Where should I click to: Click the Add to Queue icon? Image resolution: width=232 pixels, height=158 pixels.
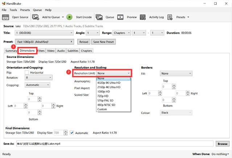36,17
